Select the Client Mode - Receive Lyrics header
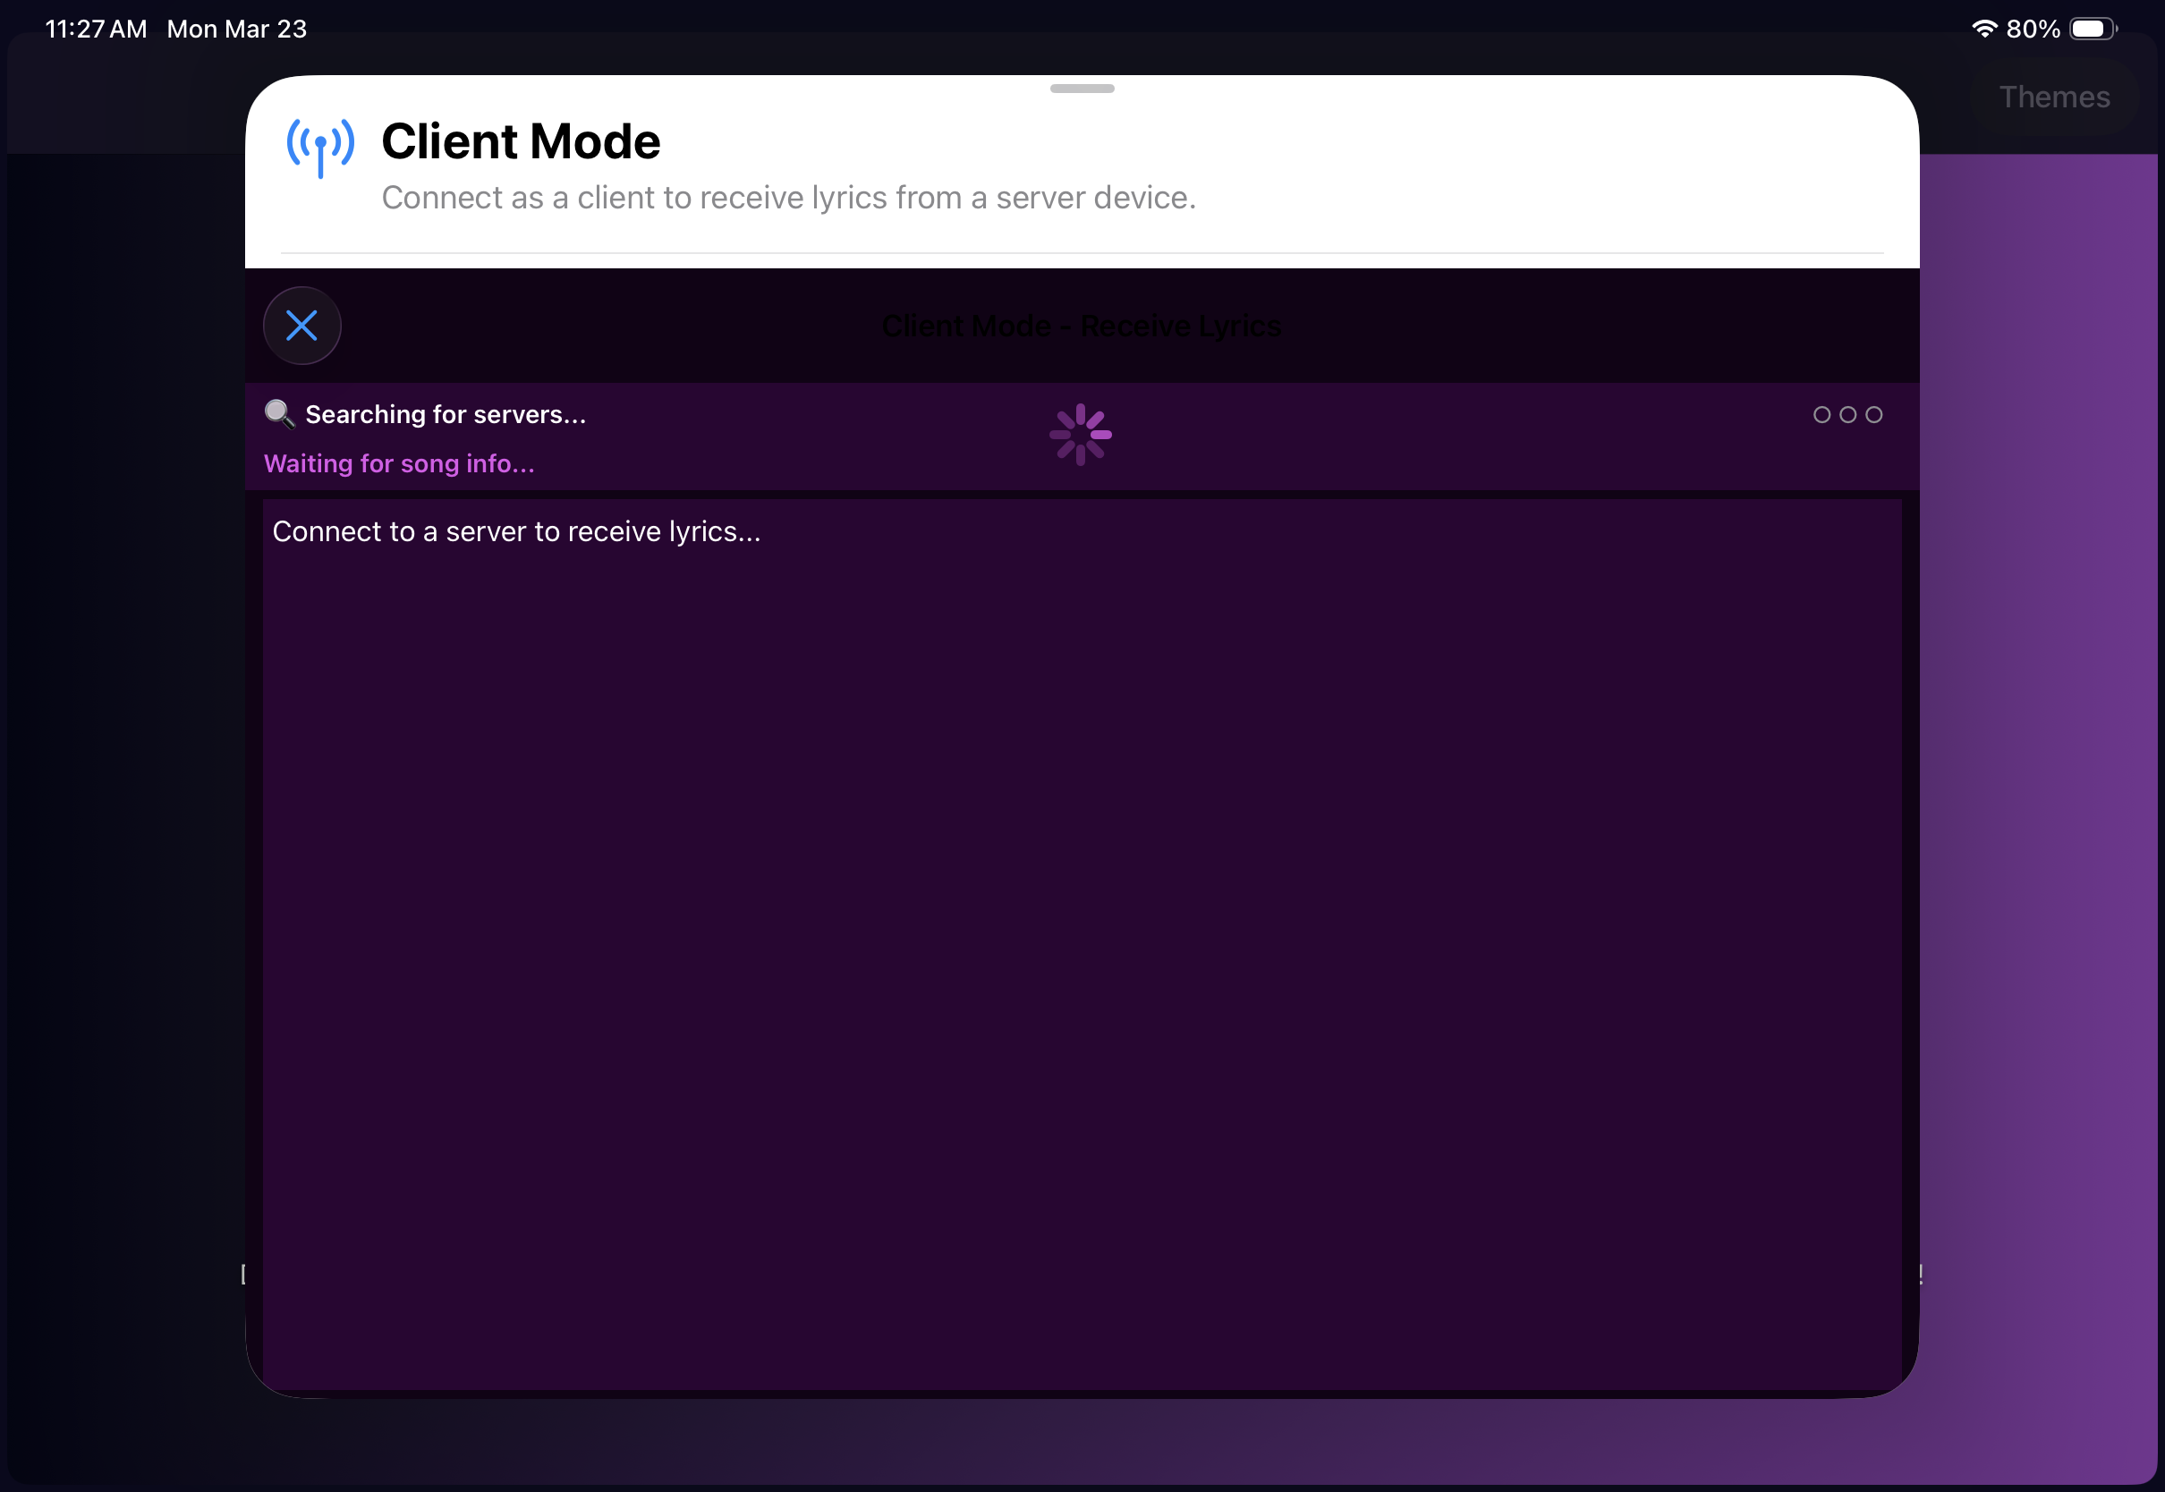The height and width of the screenshot is (1492, 2165). pos(1081,326)
